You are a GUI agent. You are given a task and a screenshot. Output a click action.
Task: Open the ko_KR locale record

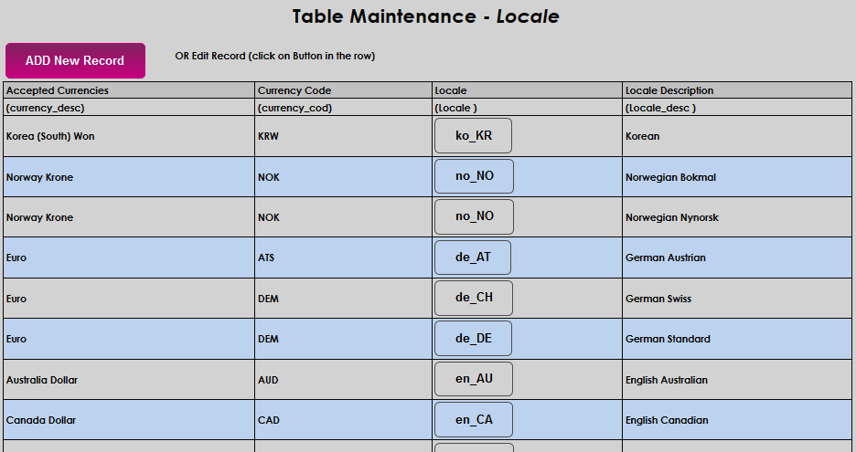pos(473,136)
